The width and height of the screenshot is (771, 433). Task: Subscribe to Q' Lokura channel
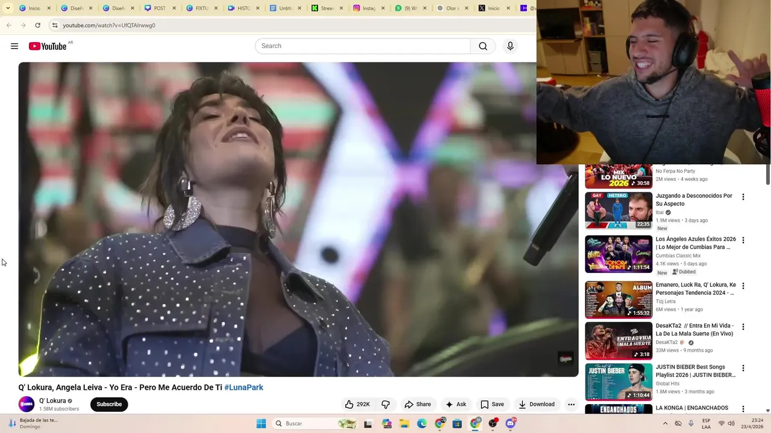tap(109, 404)
